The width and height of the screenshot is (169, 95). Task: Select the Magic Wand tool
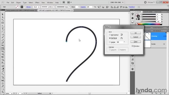point(3,20)
